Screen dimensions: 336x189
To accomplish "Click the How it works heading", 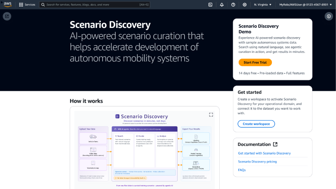I will [x=87, y=101].
